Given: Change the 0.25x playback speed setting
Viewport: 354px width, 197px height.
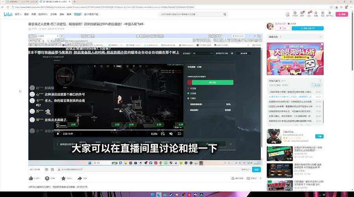Looking at the screenshot, I should (x=154, y=134).
